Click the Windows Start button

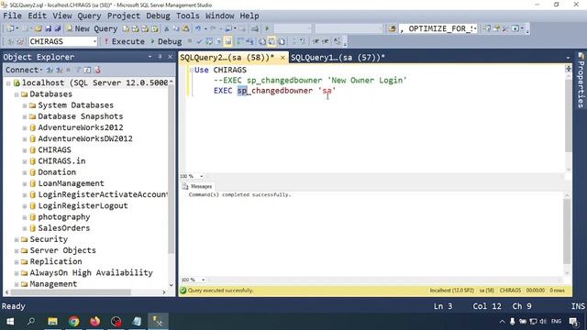pos(10,321)
